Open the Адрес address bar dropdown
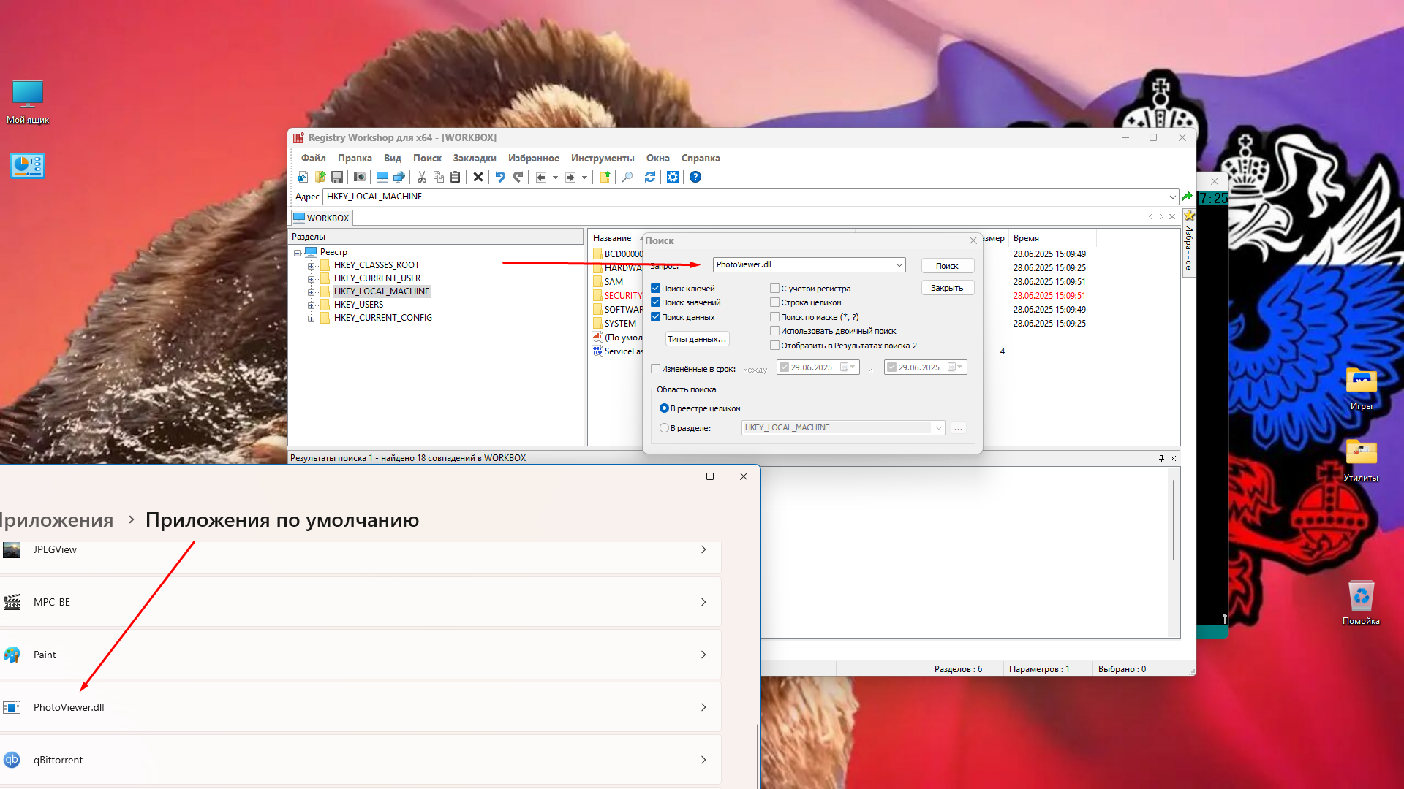This screenshot has width=1404, height=789. pos(1172,197)
